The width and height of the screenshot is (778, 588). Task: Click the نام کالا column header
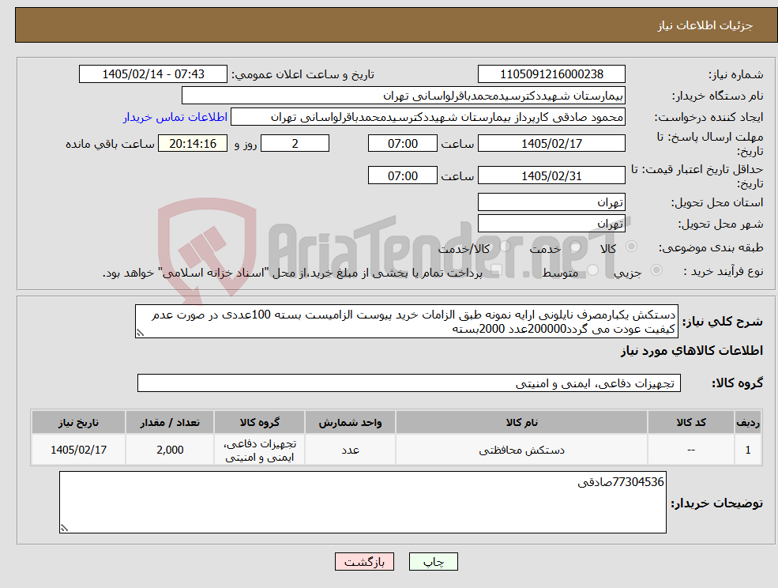tap(521, 422)
